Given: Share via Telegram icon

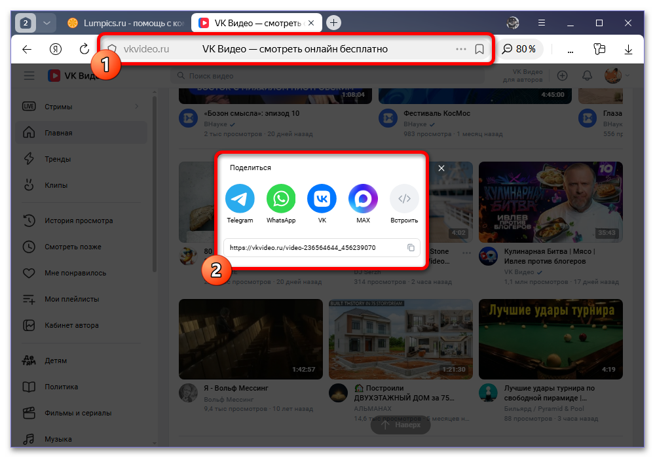Looking at the screenshot, I should [240, 198].
